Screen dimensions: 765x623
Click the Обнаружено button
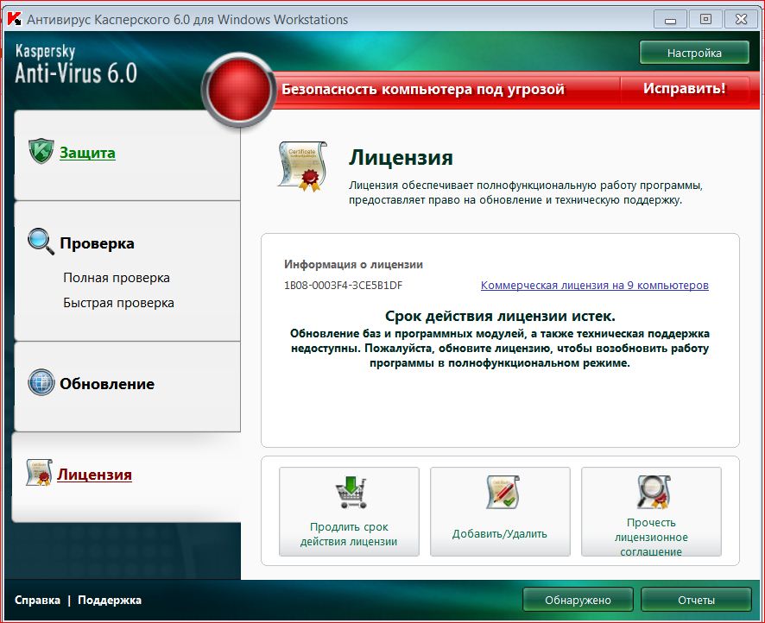tap(578, 600)
